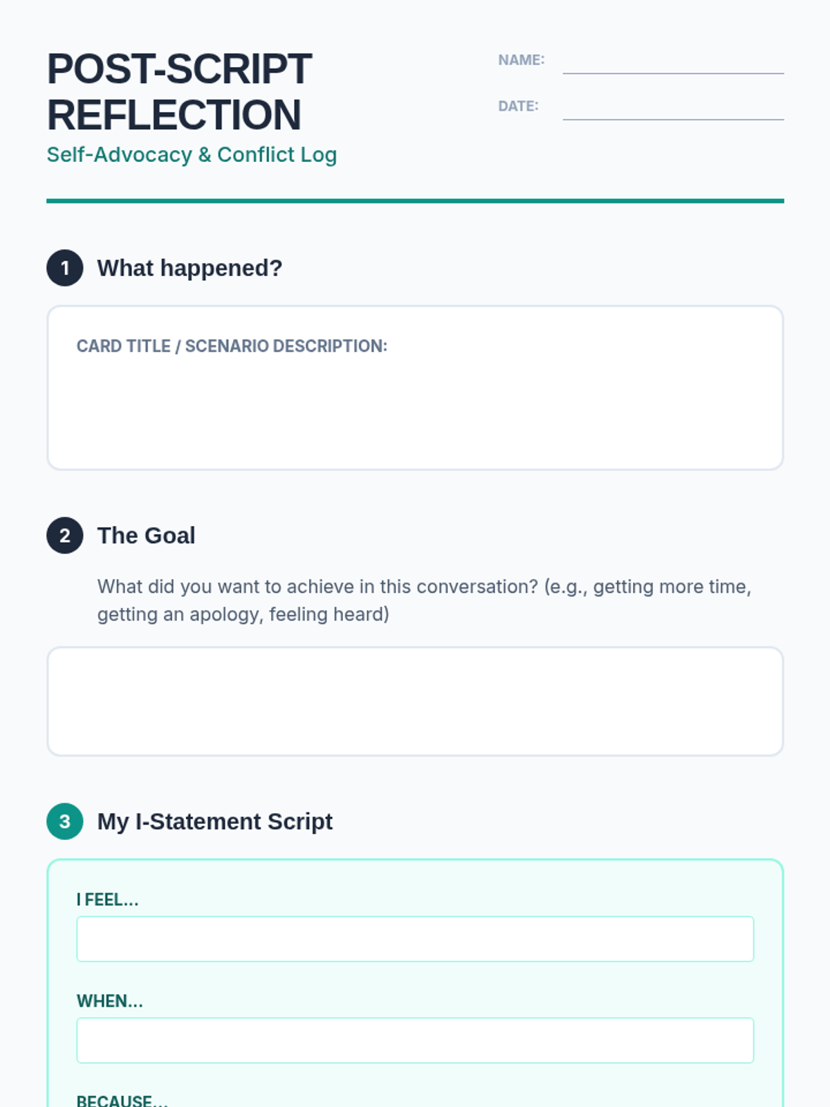
Task: Click My I-Statement Script heading
Action: click(x=214, y=821)
